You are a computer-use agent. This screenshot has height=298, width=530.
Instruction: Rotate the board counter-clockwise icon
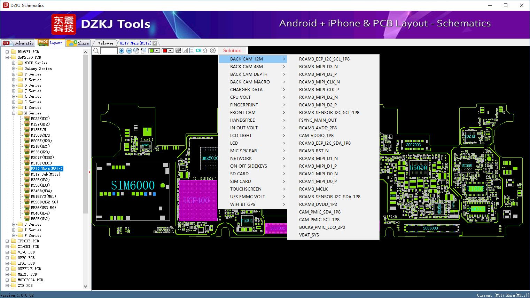pos(143,51)
